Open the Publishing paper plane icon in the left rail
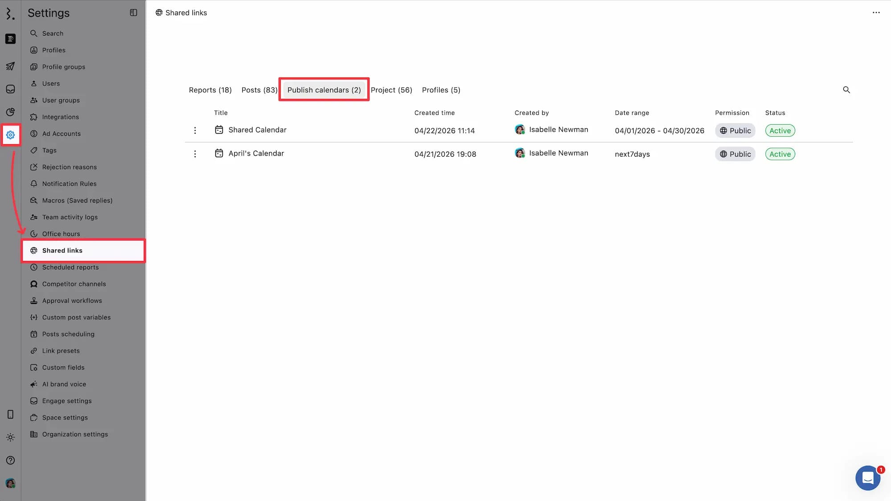This screenshot has width=891, height=501. pos(10,66)
